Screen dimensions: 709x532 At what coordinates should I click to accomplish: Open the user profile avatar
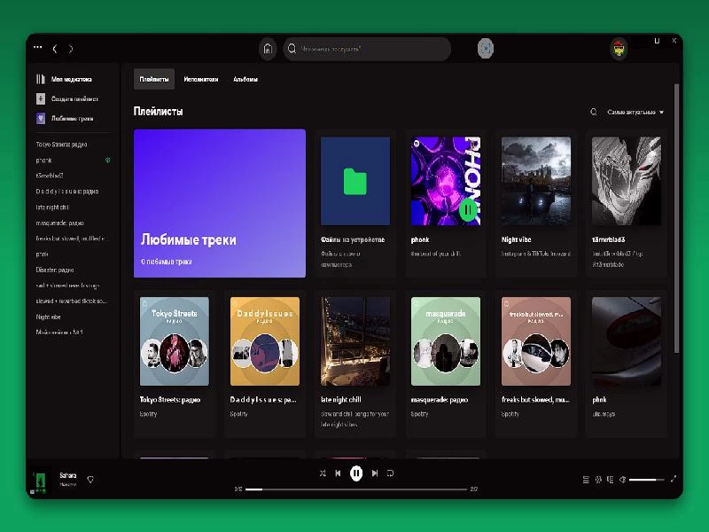pyautogui.click(x=619, y=49)
